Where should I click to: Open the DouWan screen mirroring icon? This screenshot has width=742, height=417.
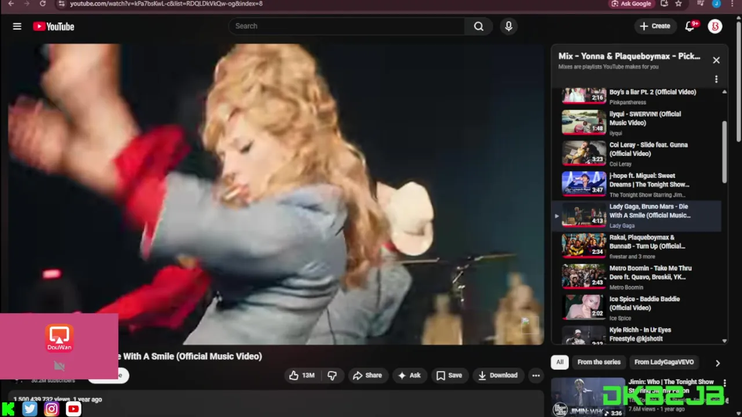[59, 338]
